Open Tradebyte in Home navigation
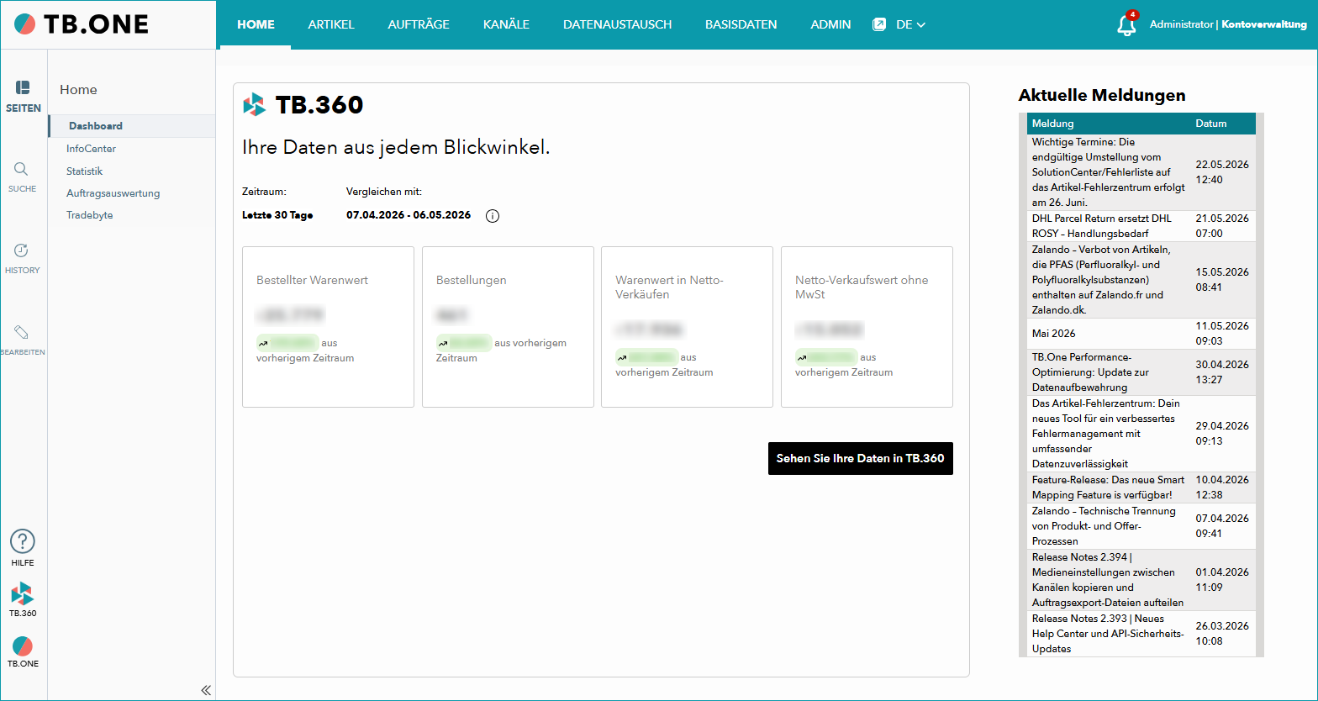 pyautogui.click(x=89, y=215)
